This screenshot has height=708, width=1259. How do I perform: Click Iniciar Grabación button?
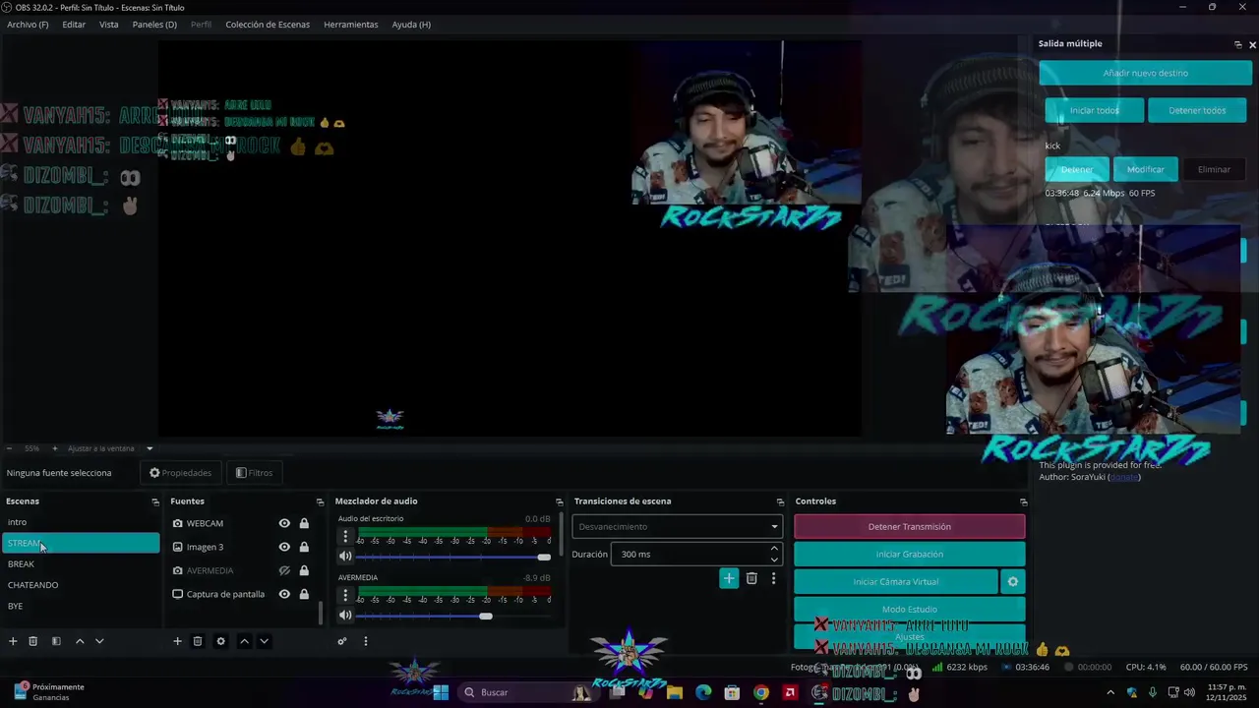pyautogui.click(x=909, y=554)
